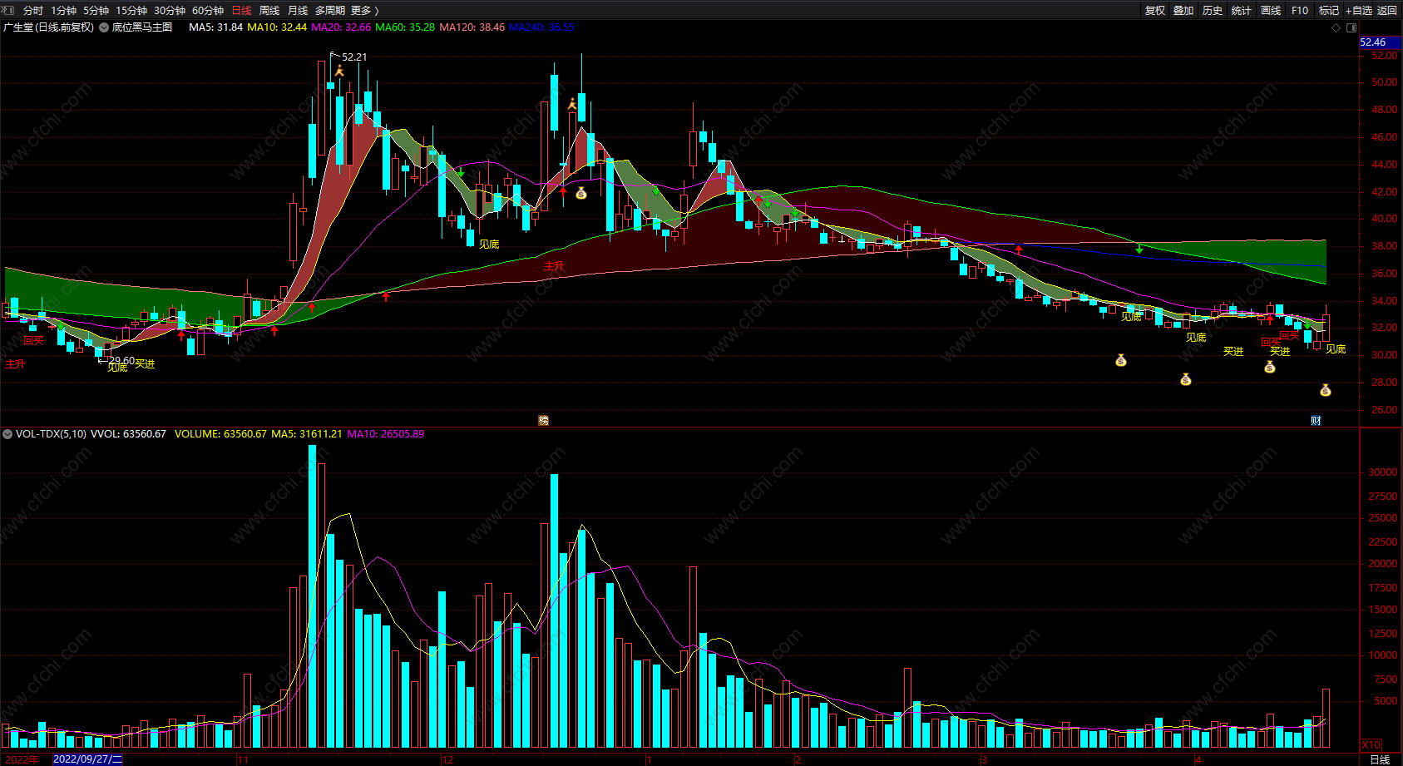Select the 60分钟 period tab
The image size is (1403, 766).
pyautogui.click(x=208, y=11)
